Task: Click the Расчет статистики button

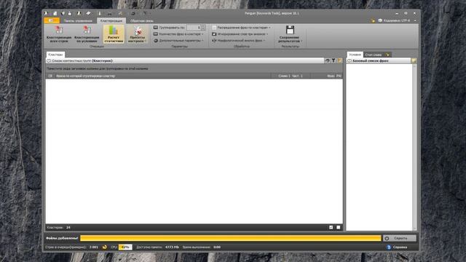Action: (114, 34)
